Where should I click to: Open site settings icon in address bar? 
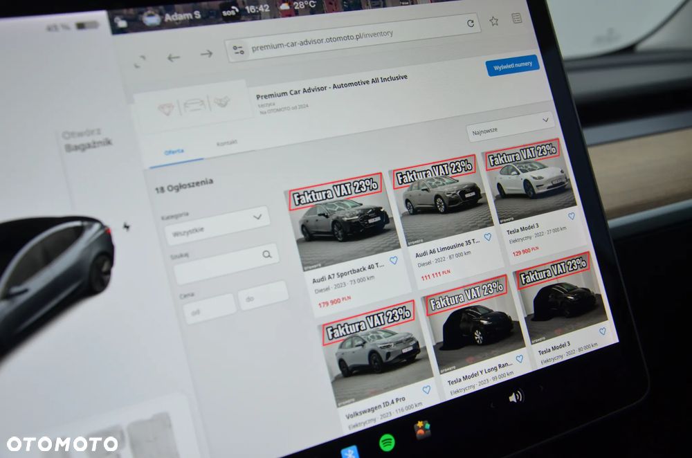click(x=238, y=50)
